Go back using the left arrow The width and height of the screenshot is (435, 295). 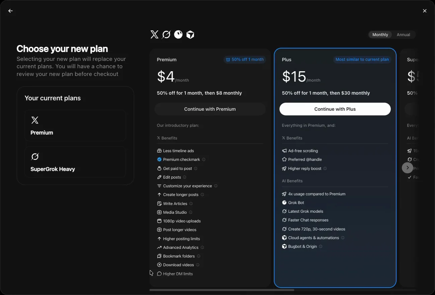click(10, 11)
